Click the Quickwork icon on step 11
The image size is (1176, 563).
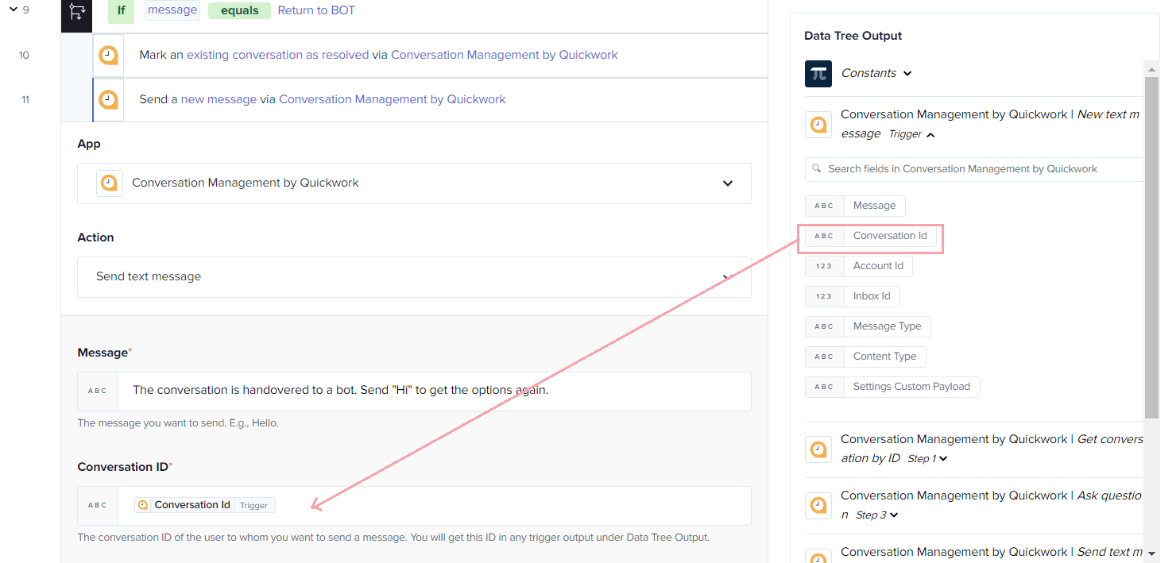click(109, 100)
